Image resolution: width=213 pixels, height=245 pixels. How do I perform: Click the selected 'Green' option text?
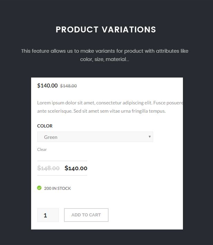(51, 137)
